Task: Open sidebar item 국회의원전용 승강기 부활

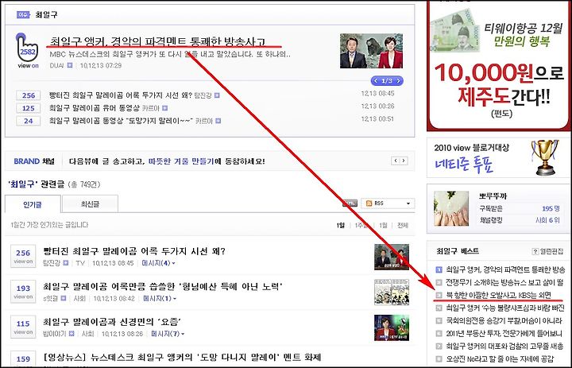Action: point(504,320)
